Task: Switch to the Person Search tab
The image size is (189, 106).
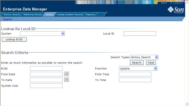Action: (x=12, y=15)
